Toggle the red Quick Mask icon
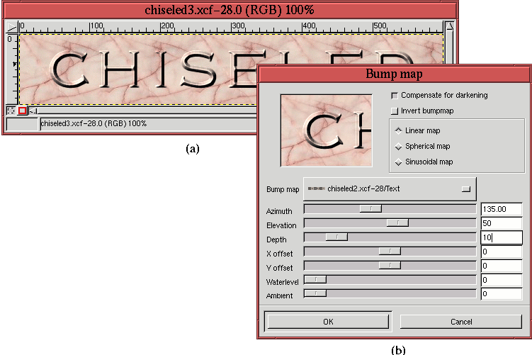Screen dimensions: 532x355 pyautogui.click(x=22, y=111)
